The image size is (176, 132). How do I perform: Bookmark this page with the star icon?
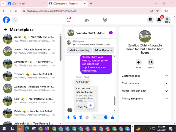click(x=157, y=11)
